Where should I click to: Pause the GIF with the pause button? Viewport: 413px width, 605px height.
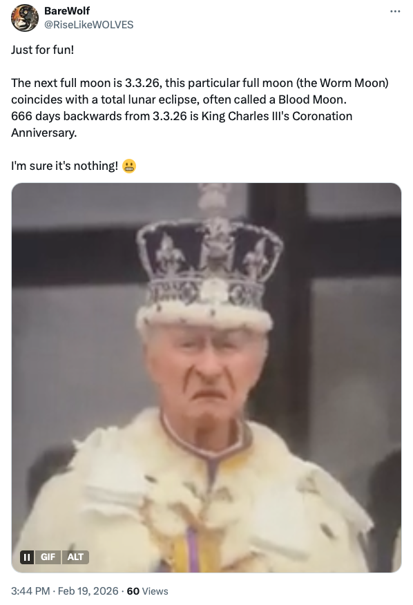point(27,557)
